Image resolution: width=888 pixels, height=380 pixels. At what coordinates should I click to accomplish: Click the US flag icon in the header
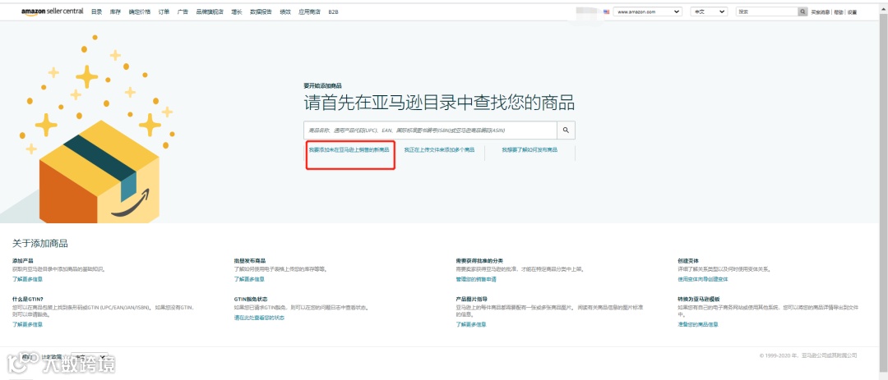[607, 11]
